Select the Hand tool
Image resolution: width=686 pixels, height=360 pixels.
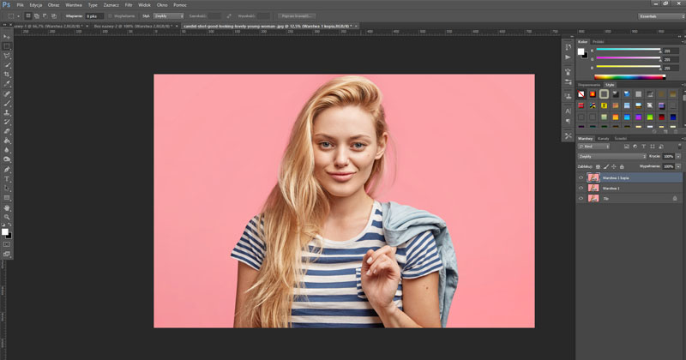(7, 207)
